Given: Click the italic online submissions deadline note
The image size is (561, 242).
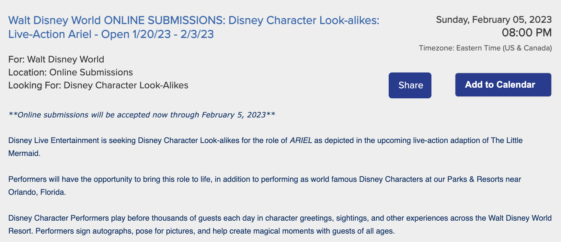Looking at the screenshot, I should click(142, 115).
